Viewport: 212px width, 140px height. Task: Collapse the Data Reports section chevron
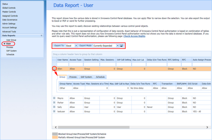[x=41, y=36]
